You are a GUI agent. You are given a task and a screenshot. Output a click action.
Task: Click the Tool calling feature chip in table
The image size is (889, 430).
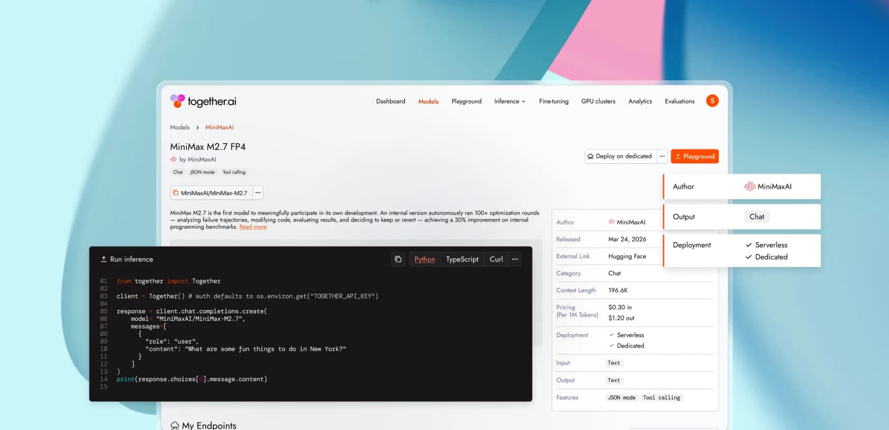(661, 398)
